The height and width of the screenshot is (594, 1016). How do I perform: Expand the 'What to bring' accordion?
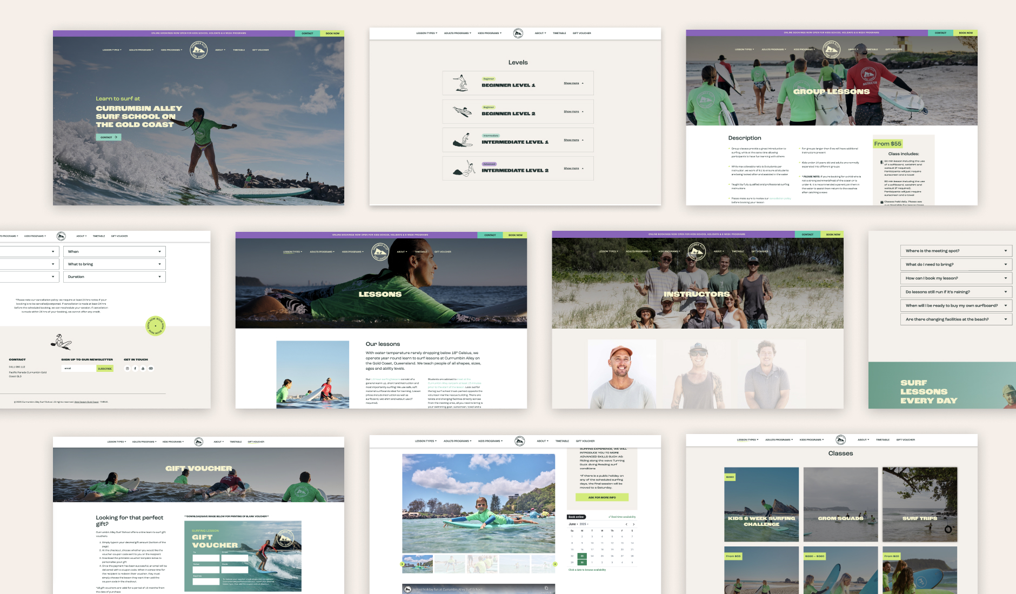pyautogui.click(x=115, y=264)
